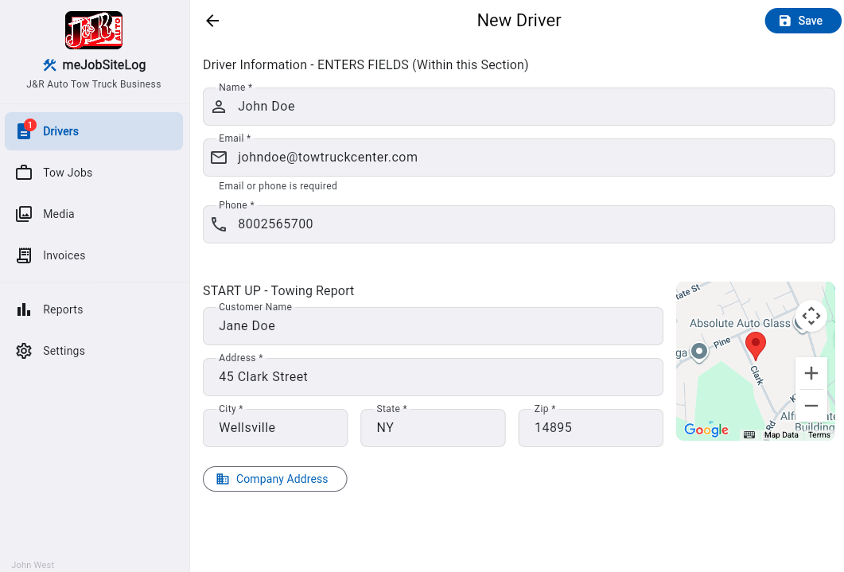Click the pan control icon on the map
The image size is (844, 572).
811,315
